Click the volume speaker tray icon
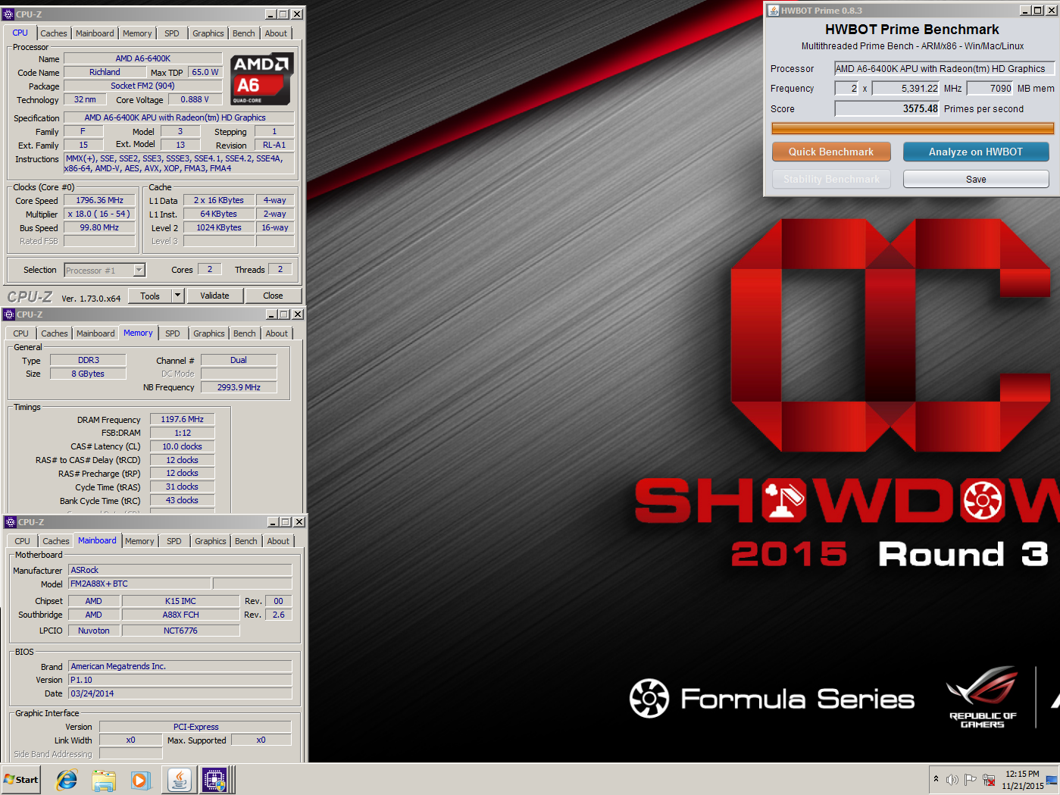This screenshot has width=1060, height=795. coord(952,779)
